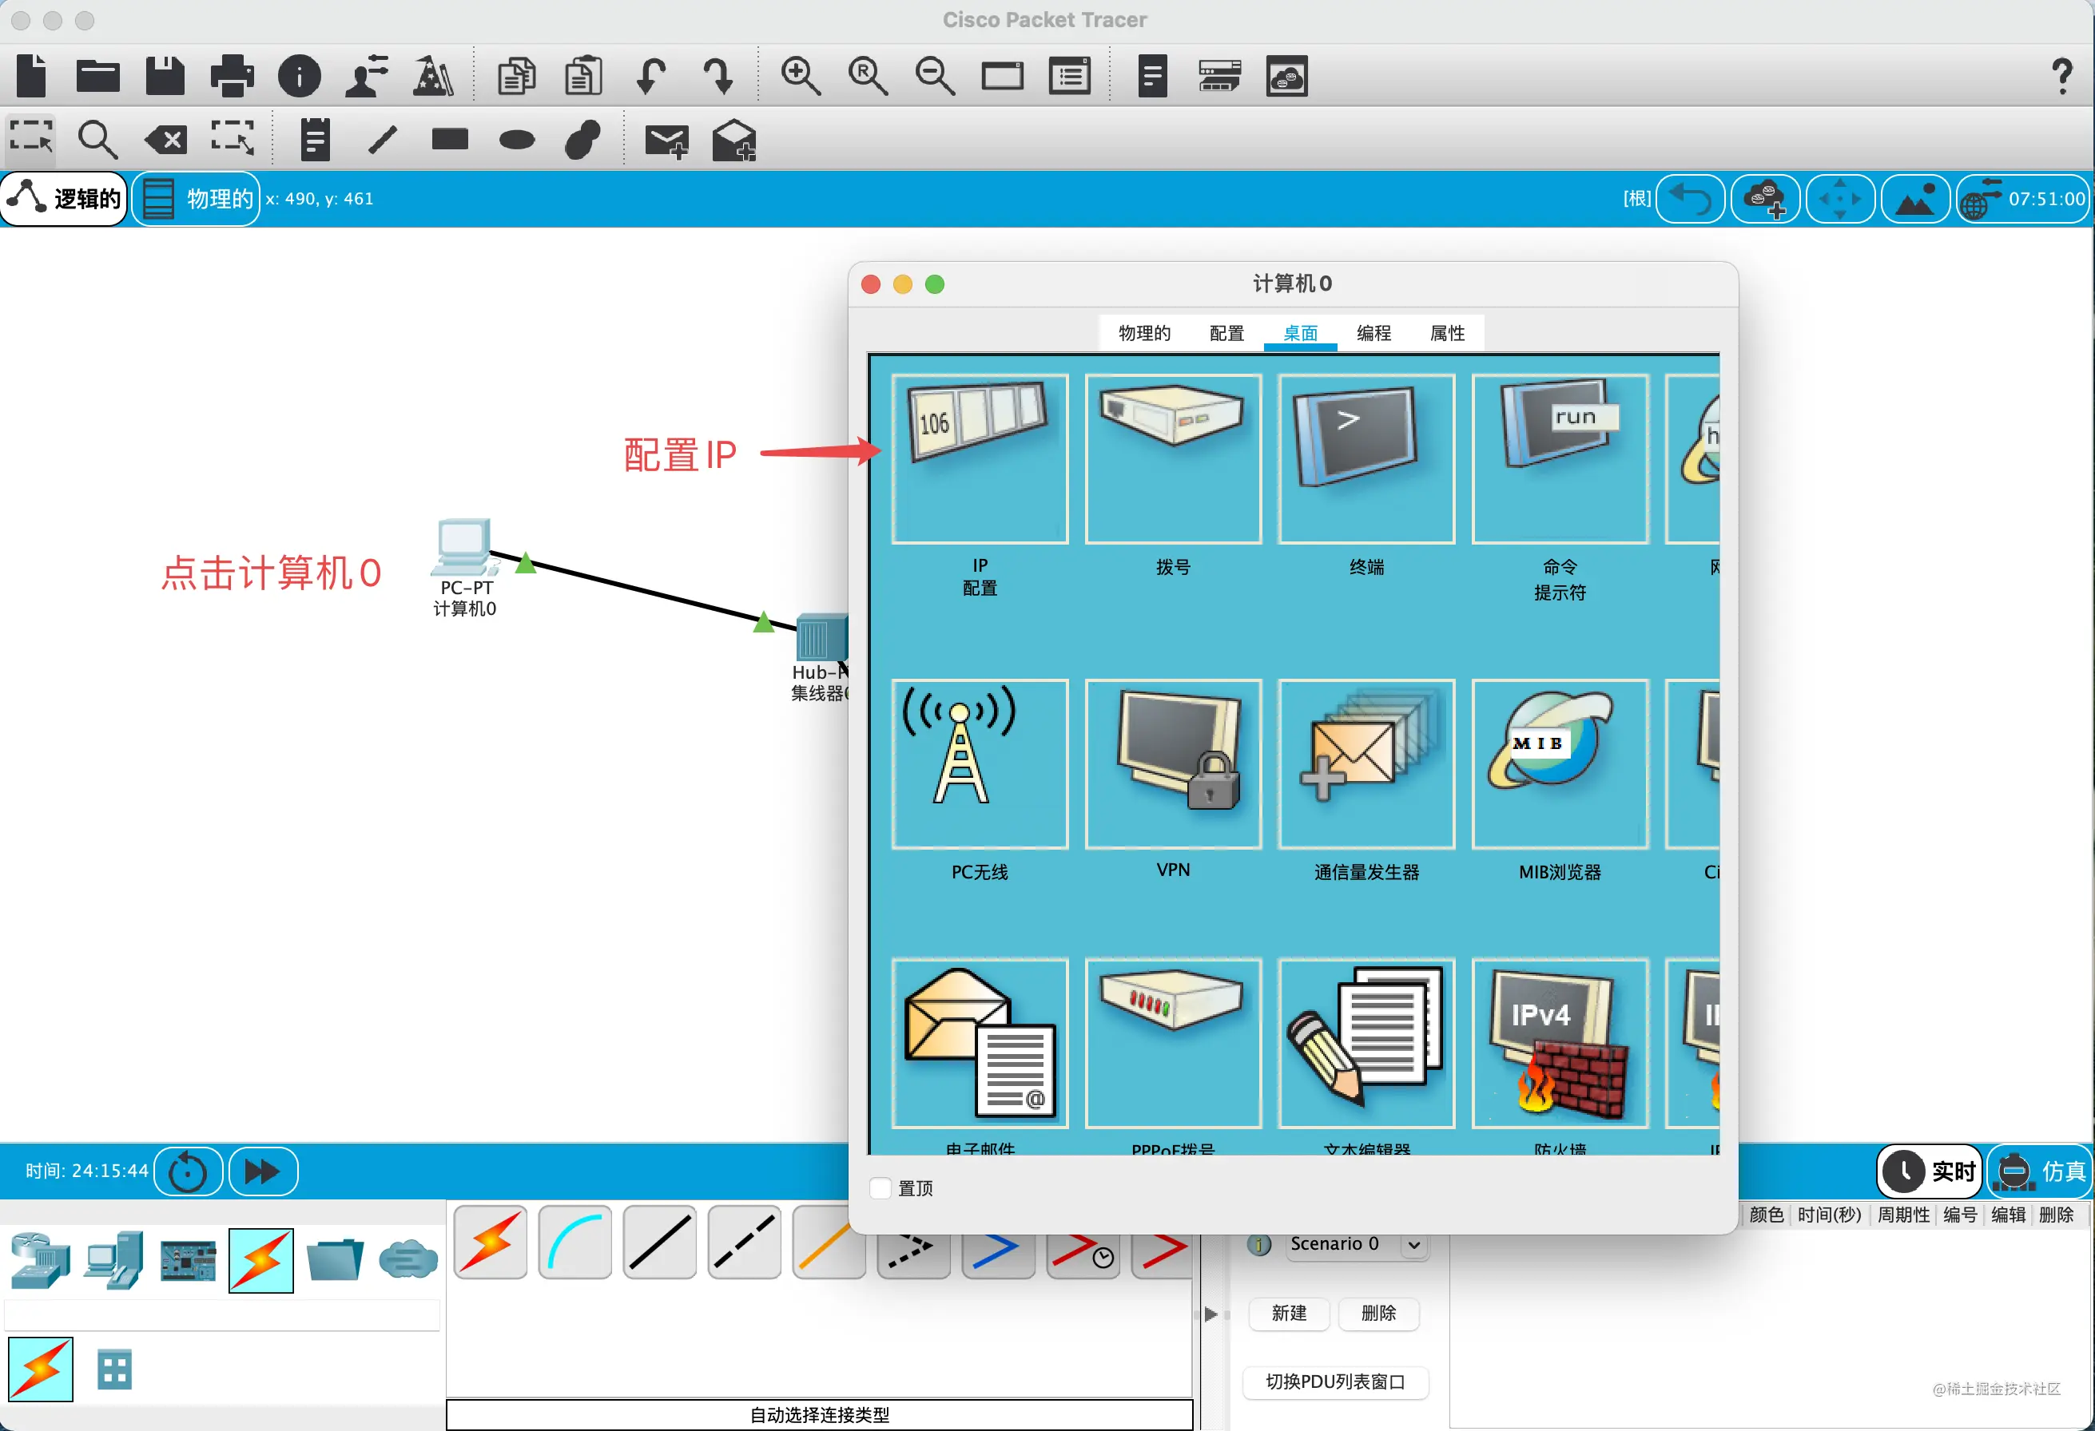Viewport: 2095px width, 1431px height.
Task: Open the Terminal app icon
Action: (1366, 458)
